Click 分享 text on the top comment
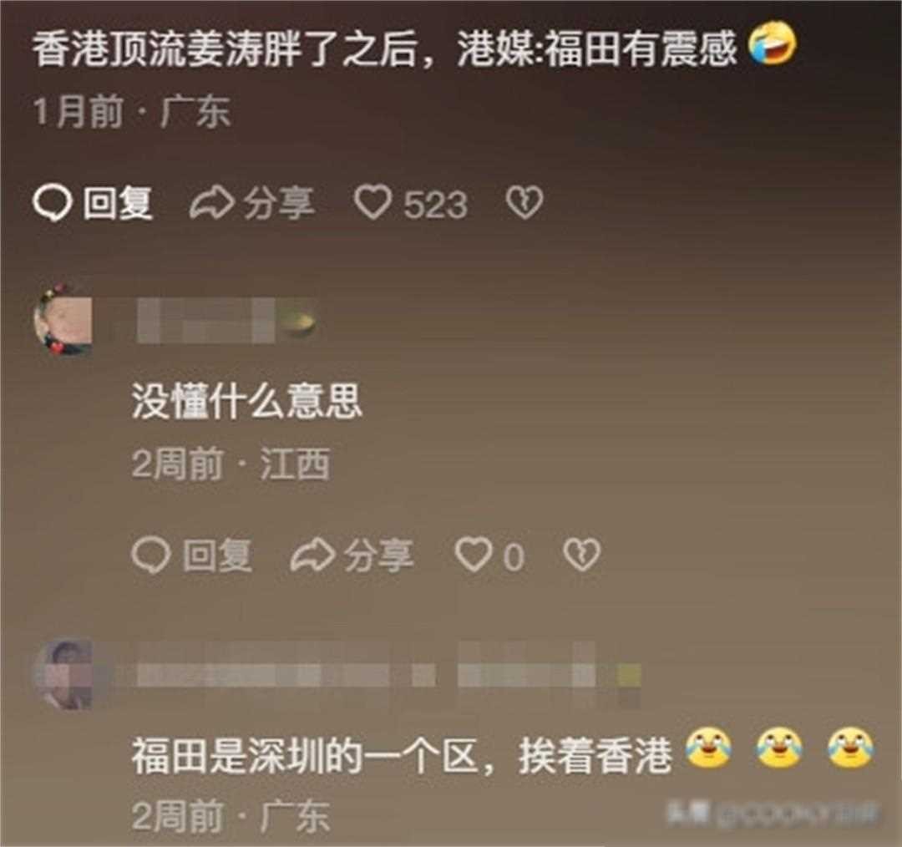The height and width of the screenshot is (847, 902). pyautogui.click(x=279, y=204)
